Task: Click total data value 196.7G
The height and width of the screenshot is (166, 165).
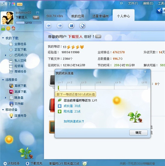Action: (x=117, y=59)
